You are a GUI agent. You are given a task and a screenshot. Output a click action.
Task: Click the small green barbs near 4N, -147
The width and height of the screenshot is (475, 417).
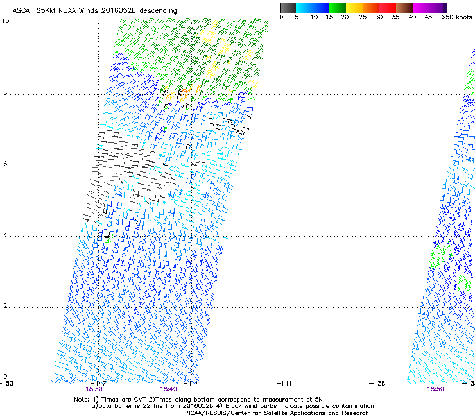(109, 239)
